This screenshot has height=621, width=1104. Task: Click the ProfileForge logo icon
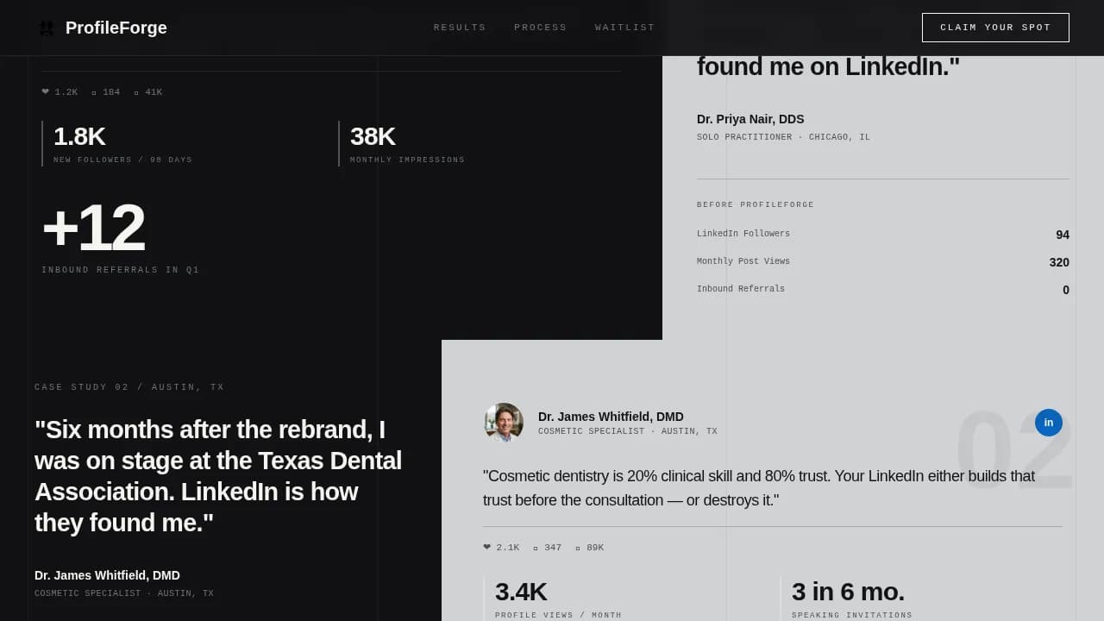47,28
